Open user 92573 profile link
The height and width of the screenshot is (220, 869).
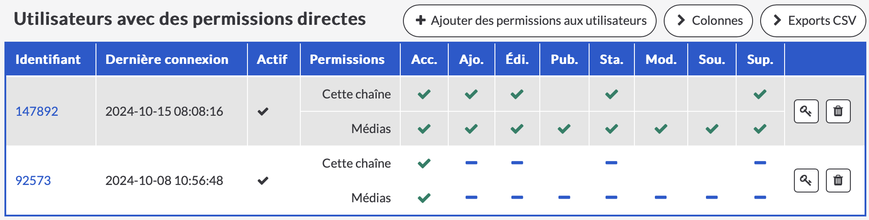click(33, 181)
